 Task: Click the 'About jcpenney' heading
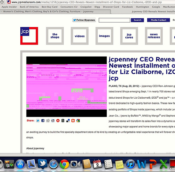[35, 148]
